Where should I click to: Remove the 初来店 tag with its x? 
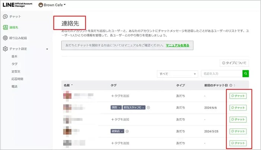(x=122, y=131)
